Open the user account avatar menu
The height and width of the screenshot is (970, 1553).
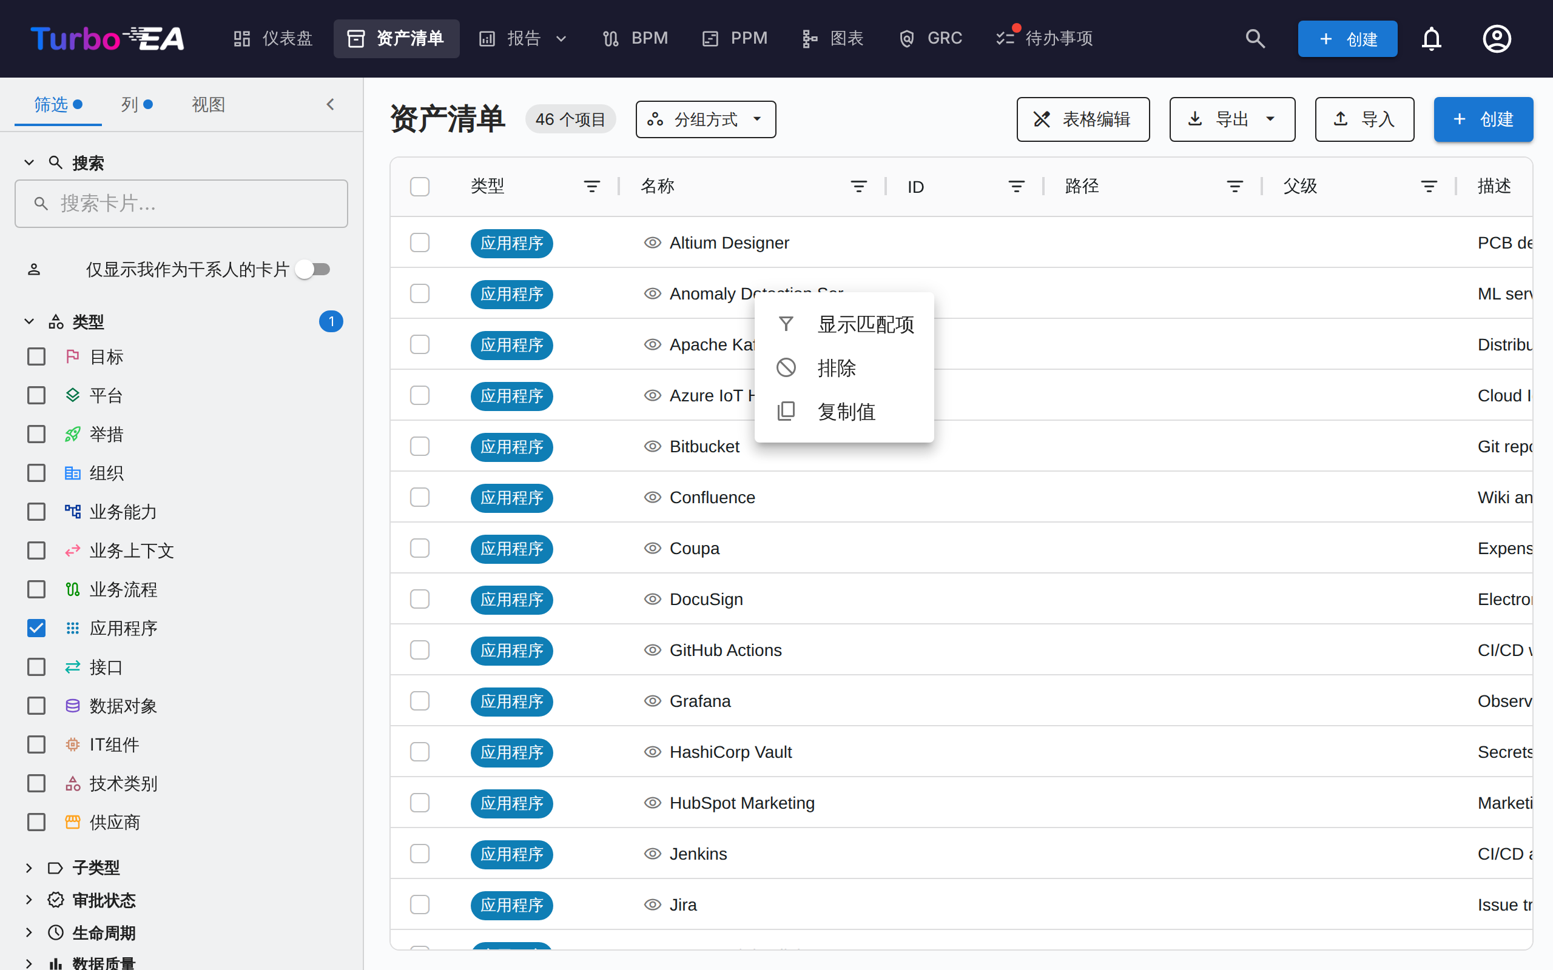1497,38
